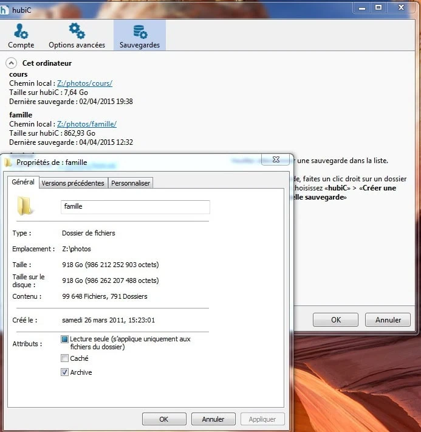Select the Général tab
The width and height of the screenshot is (421, 432).
(x=23, y=183)
